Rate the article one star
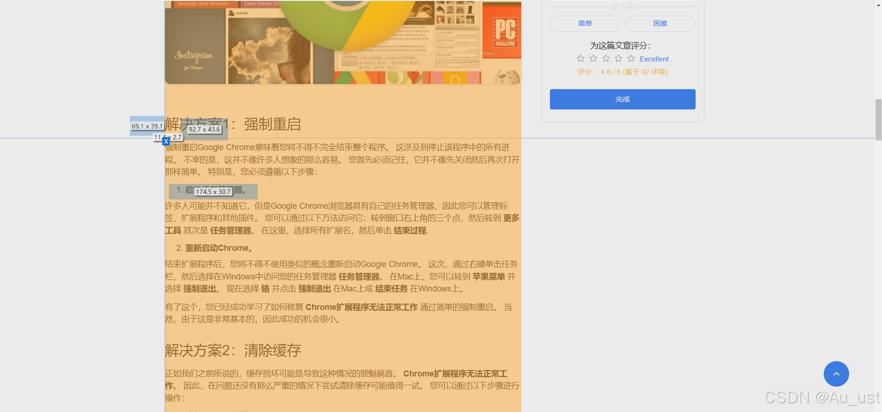 (581, 58)
